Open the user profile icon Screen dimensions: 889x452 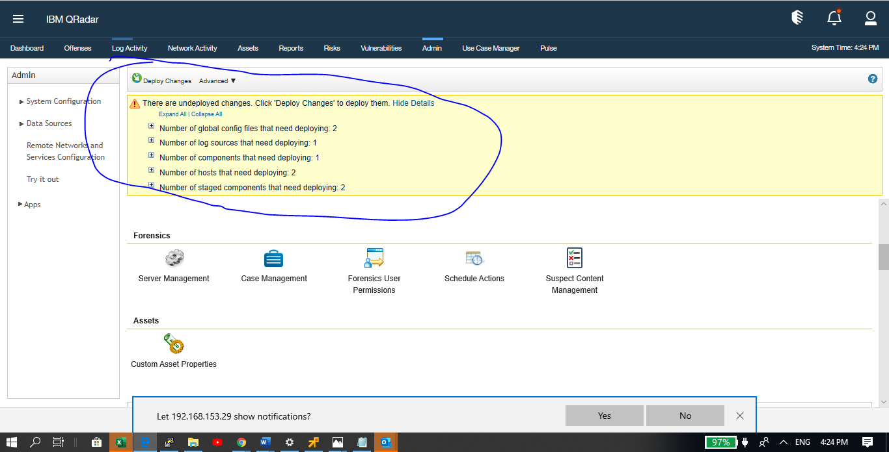click(x=871, y=18)
